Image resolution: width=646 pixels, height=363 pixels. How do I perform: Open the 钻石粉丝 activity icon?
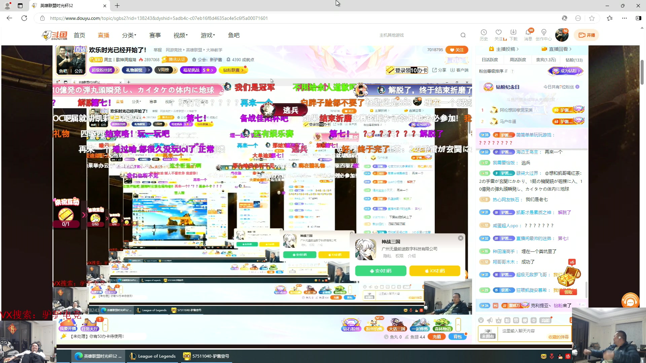click(x=351, y=325)
